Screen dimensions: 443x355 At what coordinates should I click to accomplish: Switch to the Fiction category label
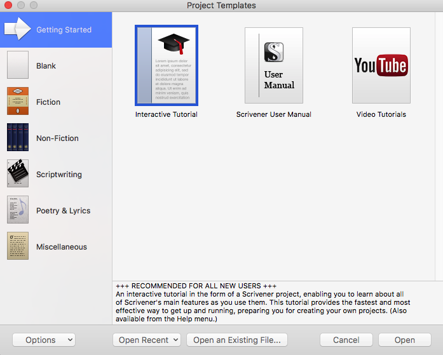pyautogui.click(x=48, y=102)
